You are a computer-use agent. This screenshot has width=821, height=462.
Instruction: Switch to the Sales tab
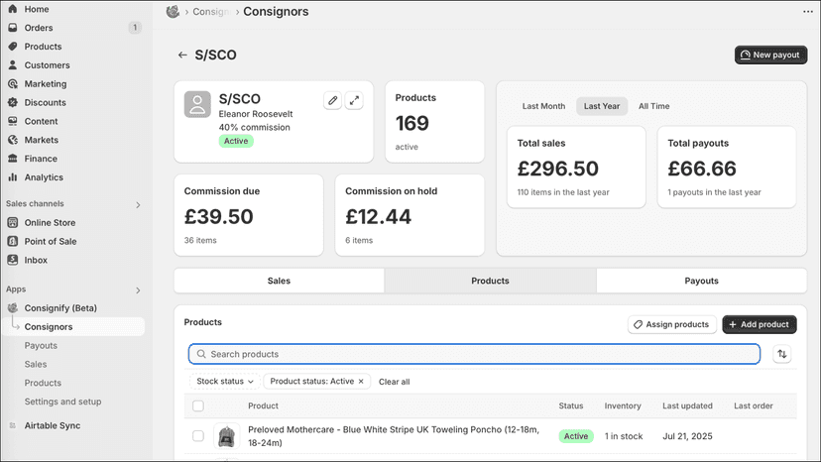click(x=279, y=281)
